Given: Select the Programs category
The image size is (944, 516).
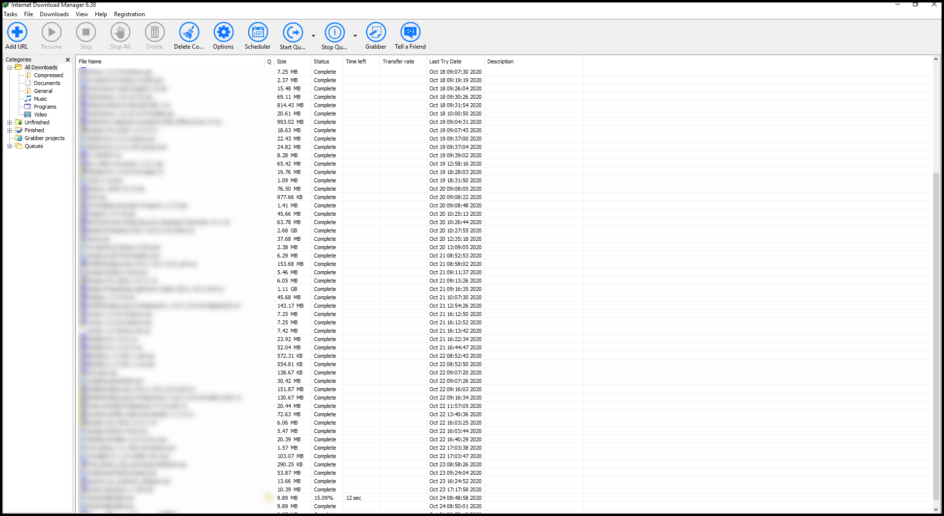Looking at the screenshot, I should [45, 107].
